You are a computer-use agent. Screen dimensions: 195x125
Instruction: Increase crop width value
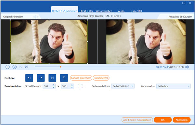(54, 85)
